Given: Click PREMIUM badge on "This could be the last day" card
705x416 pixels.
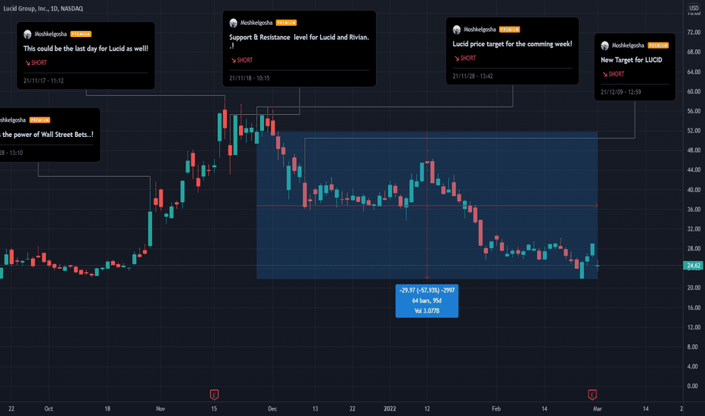Looking at the screenshot, I should pos(81,34).
